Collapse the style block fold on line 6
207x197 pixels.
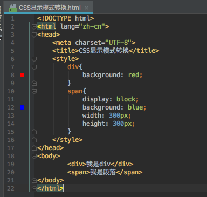pyautogui.click(x=34, y=59)
